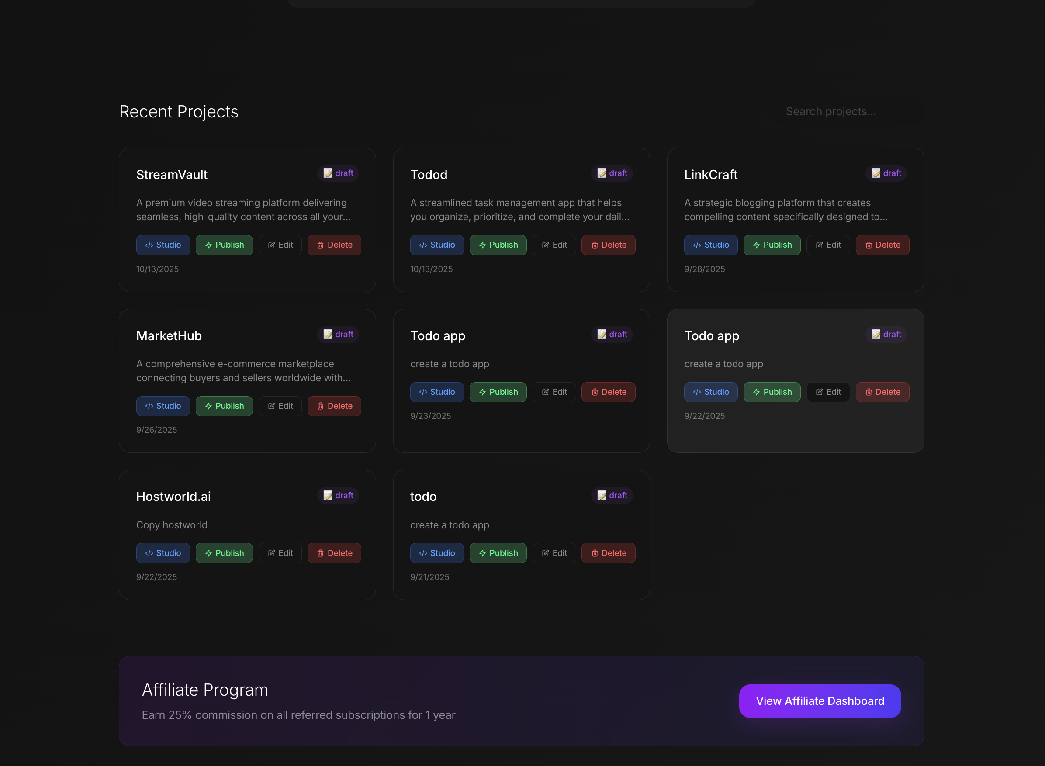
Task: Click the draft badge icon on StreamVault
Action: click(328, 173)
